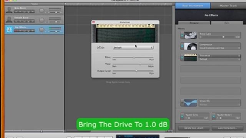Select the No Effects track icon
Viewport: 246px width, 138px height.
[9, 30]
